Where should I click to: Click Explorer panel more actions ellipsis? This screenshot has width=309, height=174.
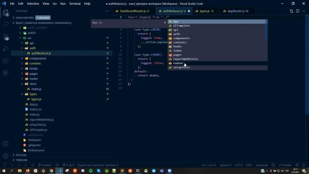click(107, 11)
